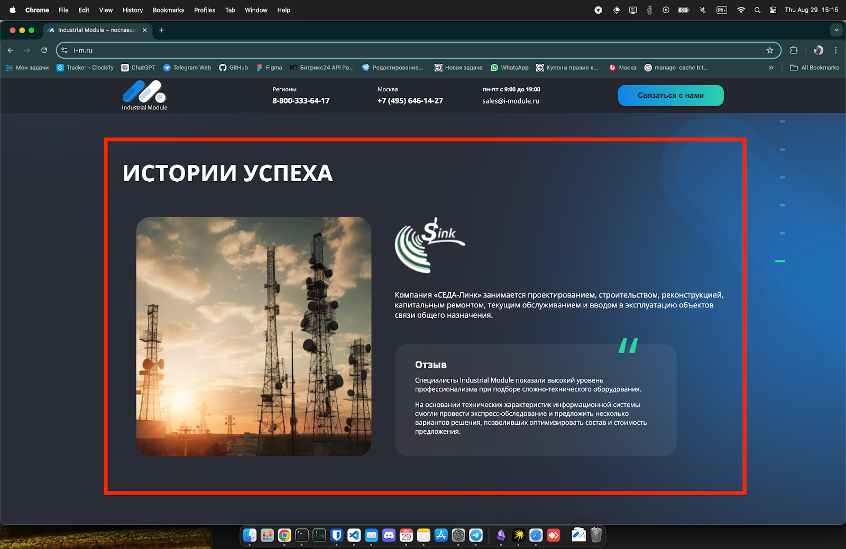Open Bitwarden from the Dock
846x549 pixels.
336,535
